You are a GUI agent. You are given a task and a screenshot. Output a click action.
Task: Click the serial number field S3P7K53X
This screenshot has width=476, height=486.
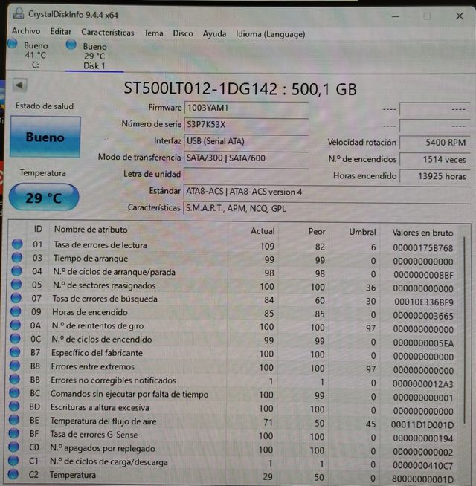pyautogui.click(x=246, y=125)
